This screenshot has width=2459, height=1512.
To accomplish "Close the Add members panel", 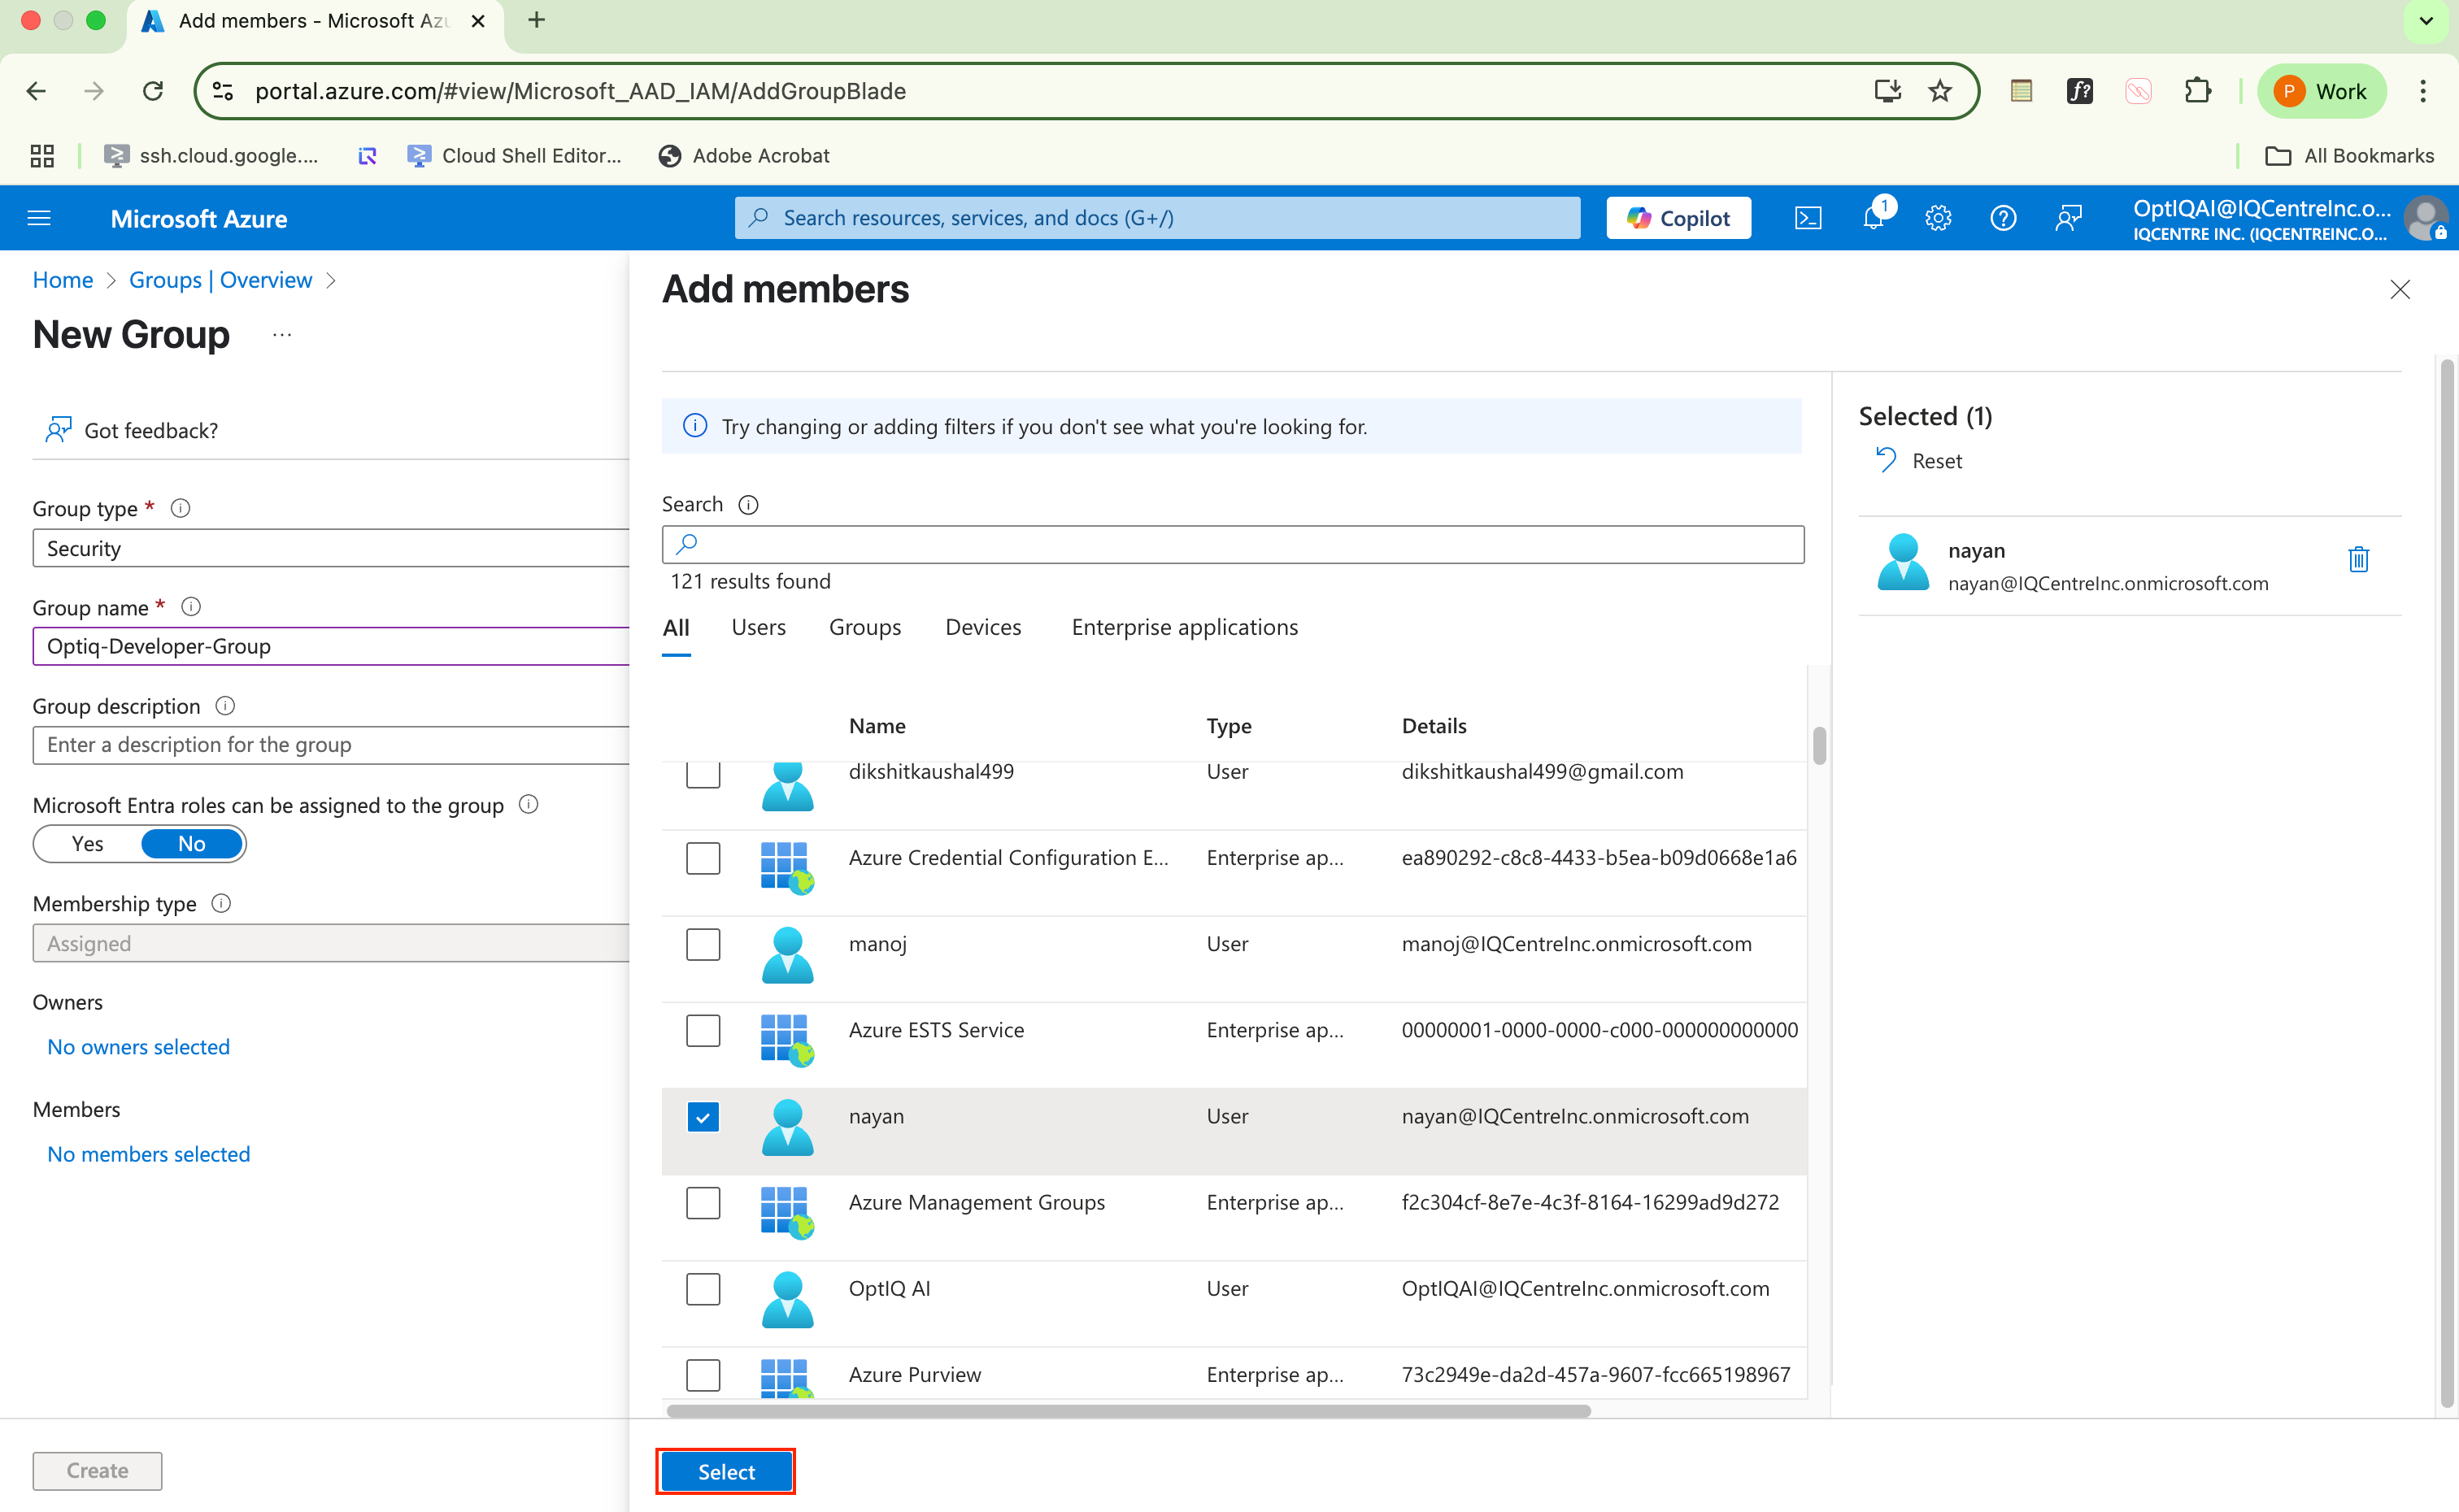I will [2400, 290].
